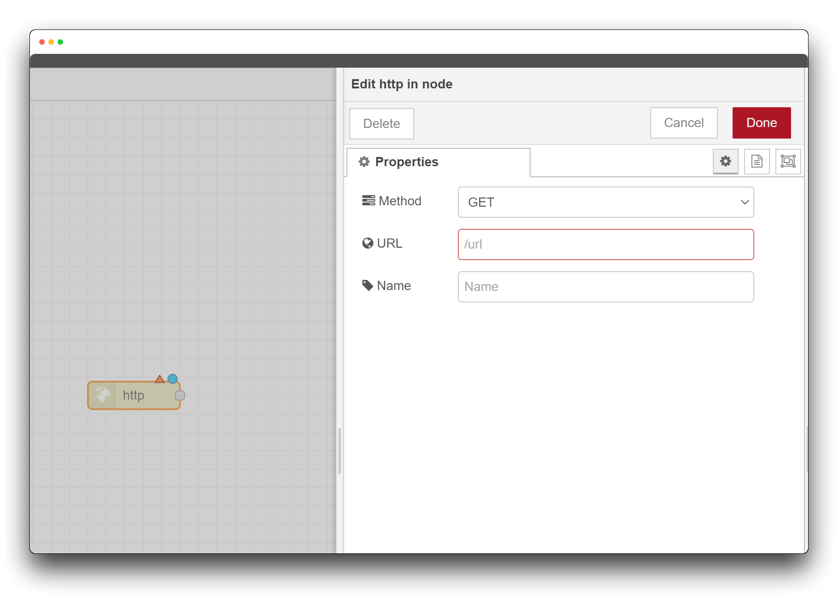Close the window with red button
The image size is (838, 598).
42,42
